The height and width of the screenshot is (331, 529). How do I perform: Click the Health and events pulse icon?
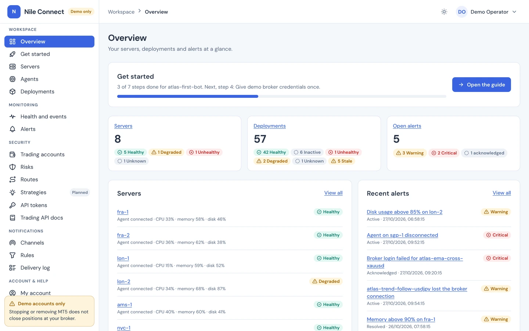point(12,117)
